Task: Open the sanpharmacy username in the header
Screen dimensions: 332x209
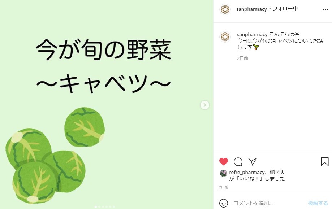Action: point(251,9)
